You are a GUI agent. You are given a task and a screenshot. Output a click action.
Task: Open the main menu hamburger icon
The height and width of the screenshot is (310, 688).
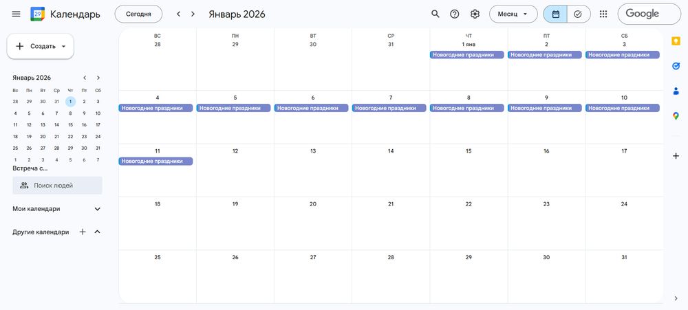pyautogui.click(x=17, y=14)
